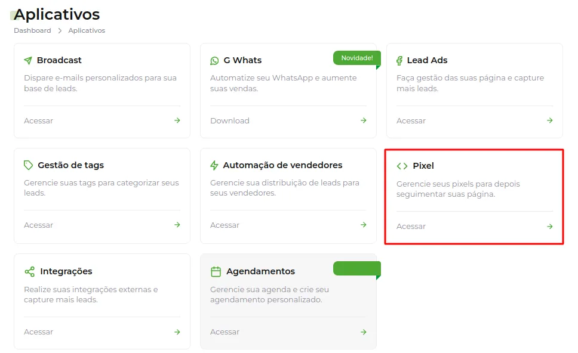Open Lead Ads via its Acessar link
578x353 pixels.
(411, 120)
